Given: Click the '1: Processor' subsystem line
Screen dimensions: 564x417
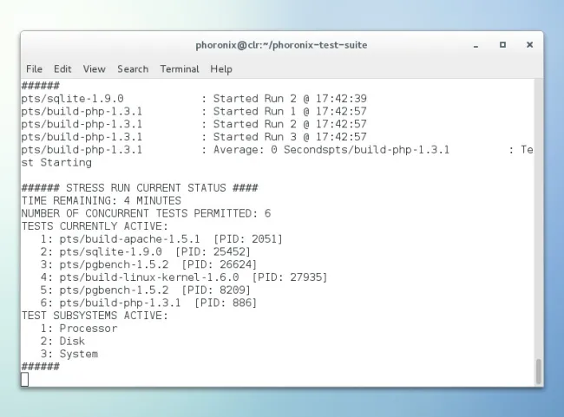Looking at the screenshot, I should coord(79,329).
